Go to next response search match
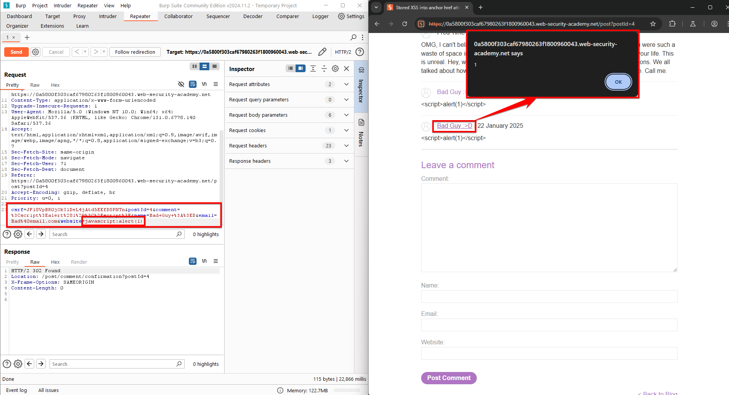This screenshot has width=729, height=395. (41, 364)
